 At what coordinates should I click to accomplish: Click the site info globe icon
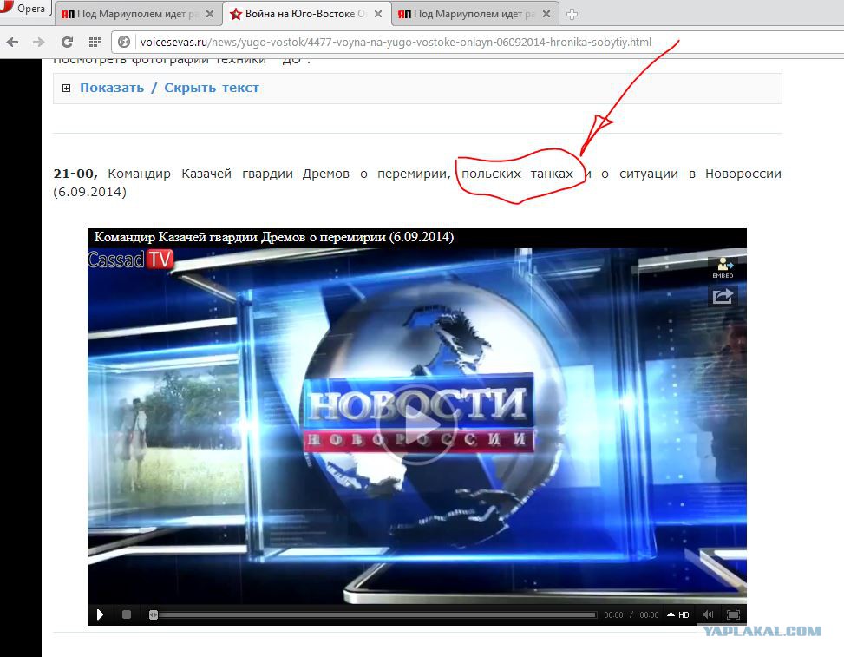[x=124, y=42]
